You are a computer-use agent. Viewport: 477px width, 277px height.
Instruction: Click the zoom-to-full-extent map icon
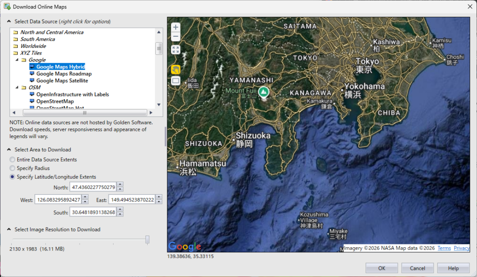pyautogui.click(x=176, y=49)
